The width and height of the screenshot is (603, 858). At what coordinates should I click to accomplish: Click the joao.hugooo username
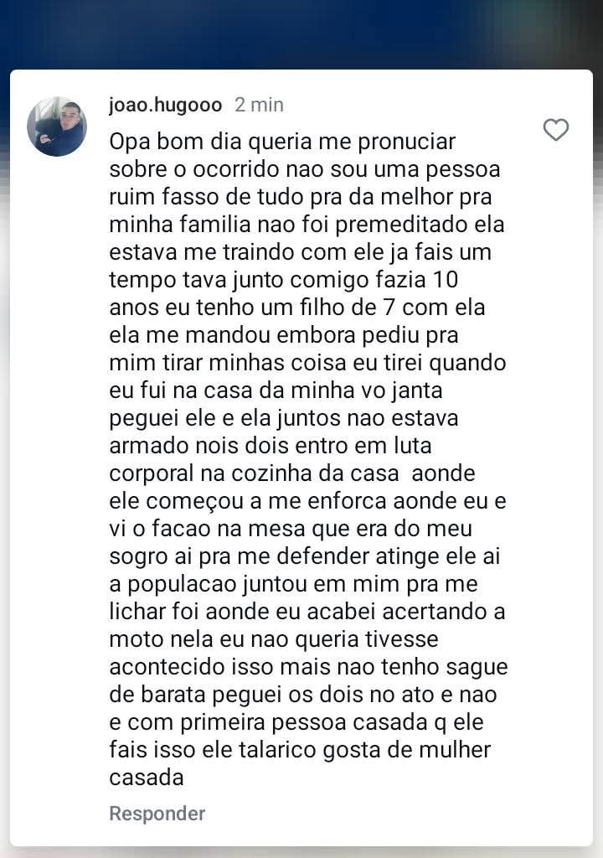pos(165,105)
